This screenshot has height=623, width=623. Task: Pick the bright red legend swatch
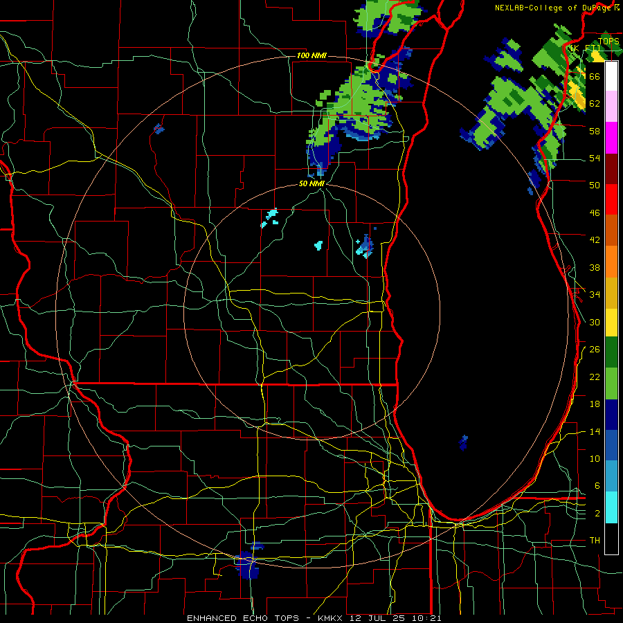pyautogui.click(x=611, y=199)
